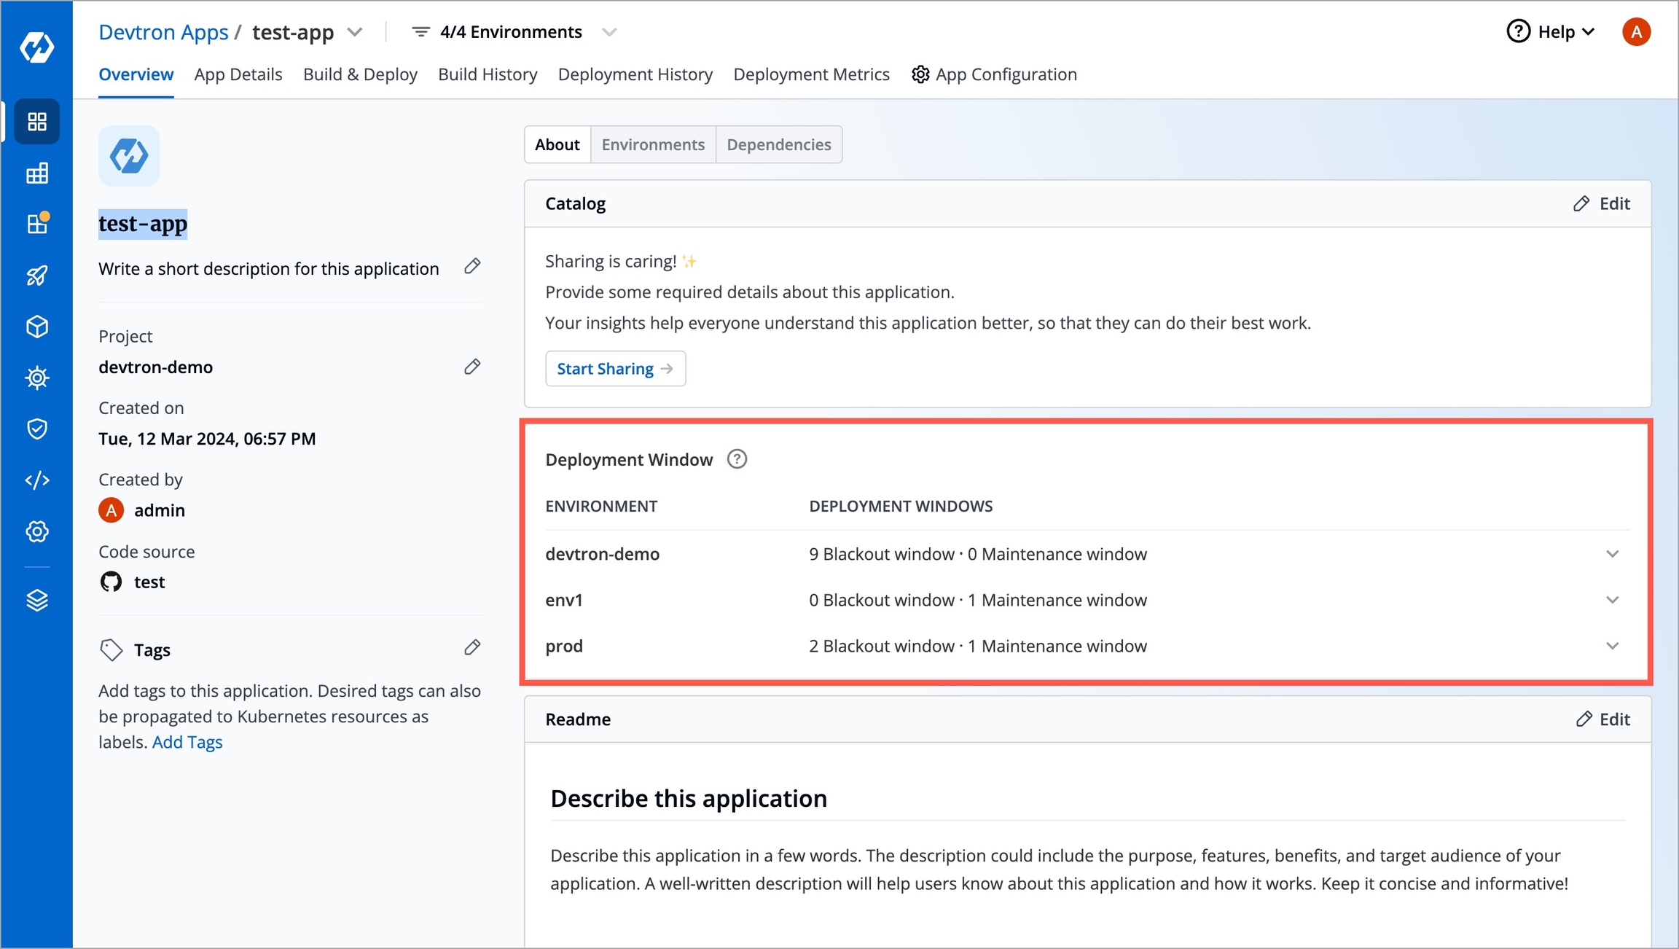Click the highlighted test-app title

pyautogui.click(x=143, y=223)
